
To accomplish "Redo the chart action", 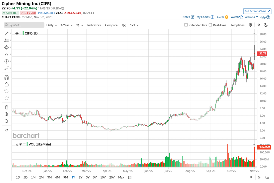I will (x=6, y=98).
